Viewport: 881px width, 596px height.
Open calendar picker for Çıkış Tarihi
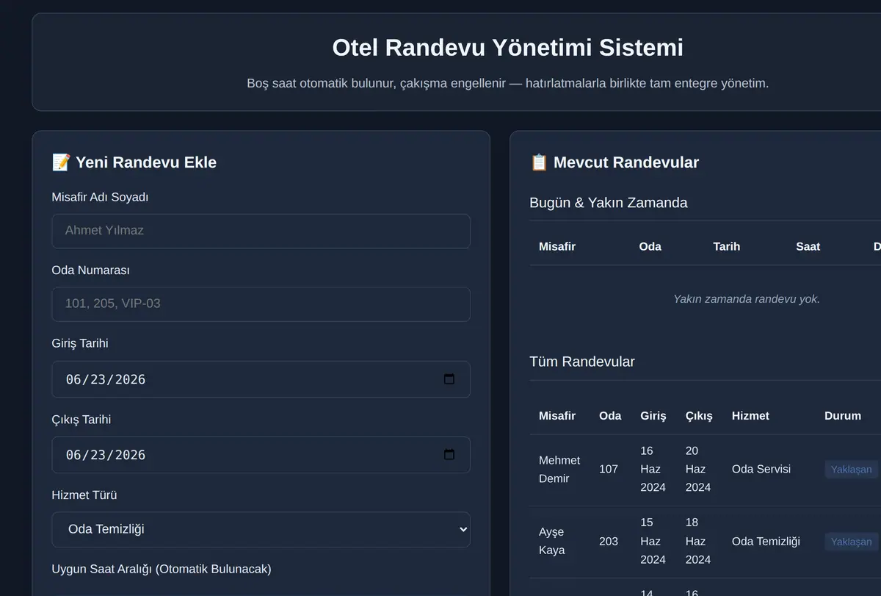click(449, 455)
